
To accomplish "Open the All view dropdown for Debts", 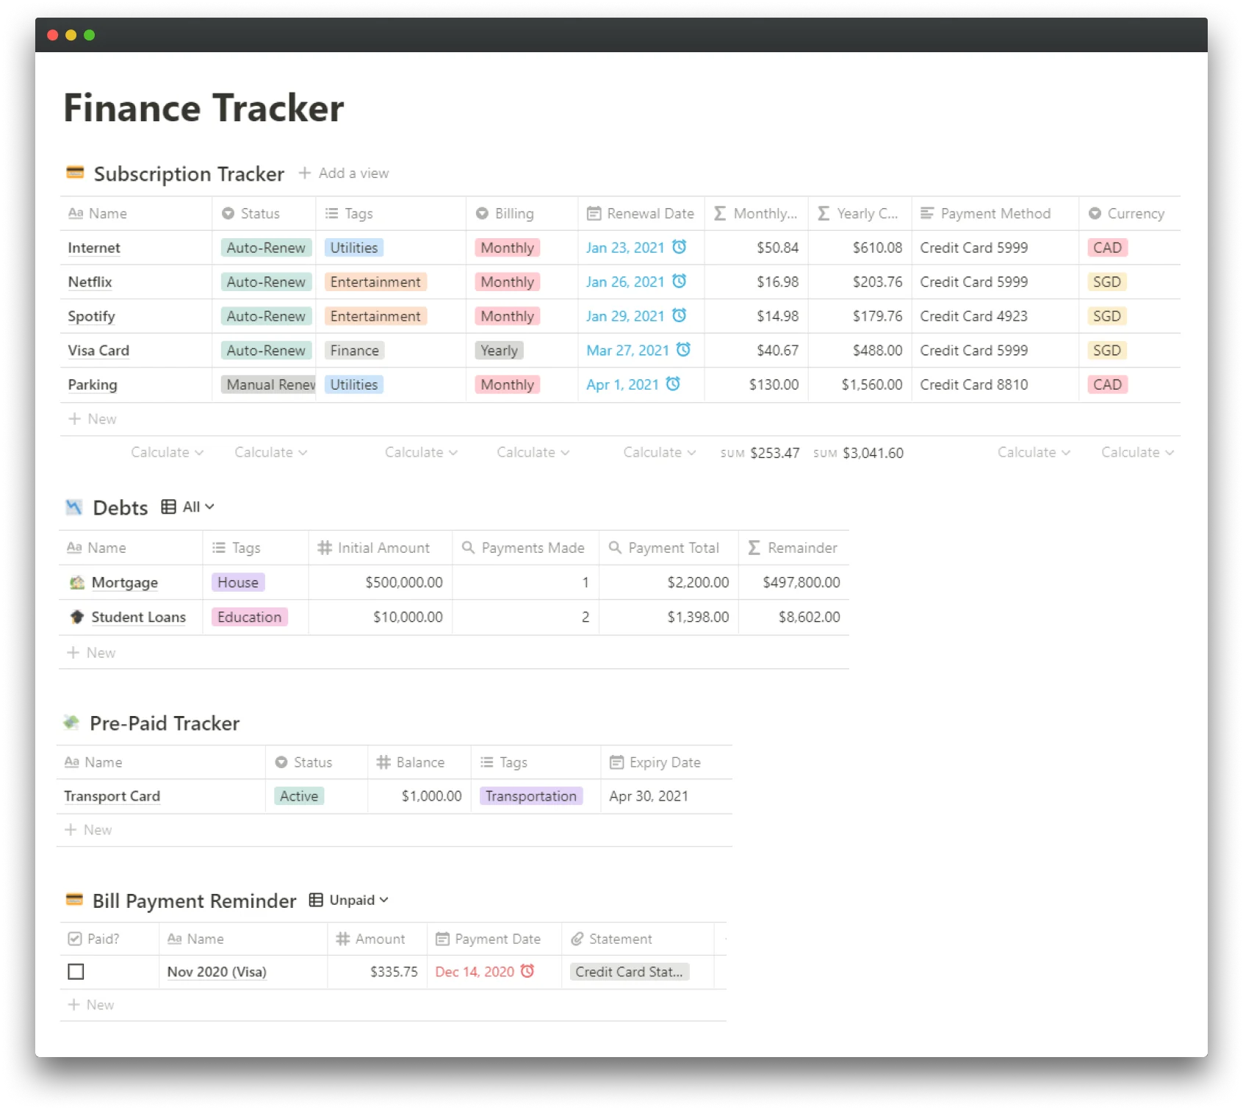I will 198,506.
